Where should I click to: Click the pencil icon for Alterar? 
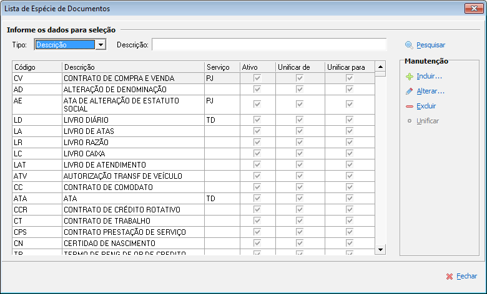[x=409, y=92]
